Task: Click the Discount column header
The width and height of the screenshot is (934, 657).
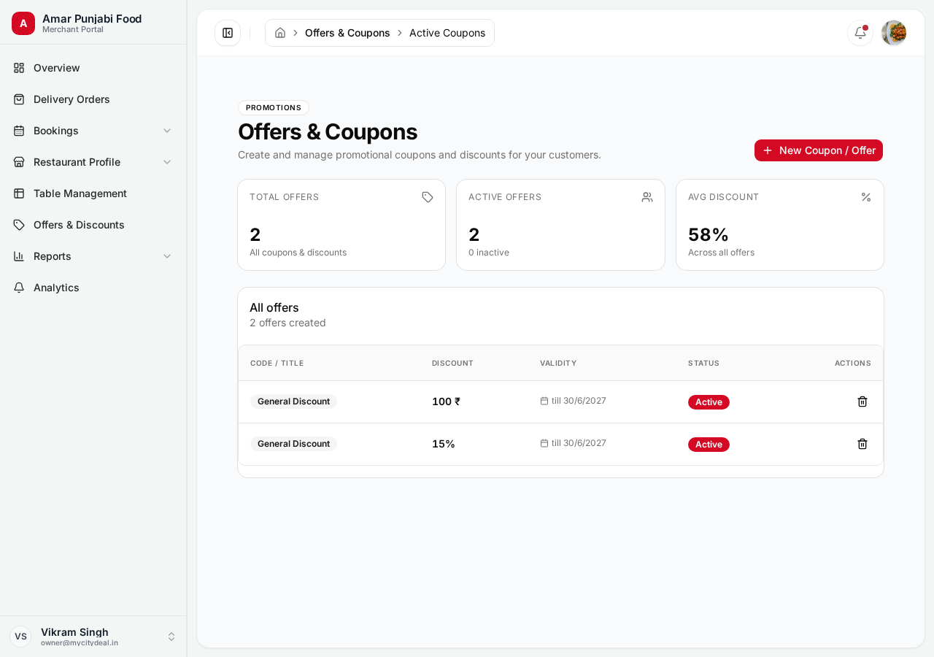Action: [452, 363]
